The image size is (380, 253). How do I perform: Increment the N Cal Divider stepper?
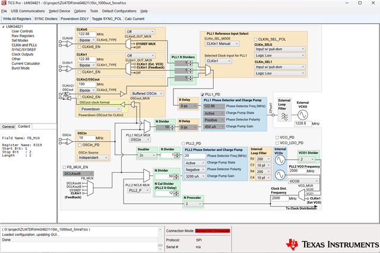(176, 192)
